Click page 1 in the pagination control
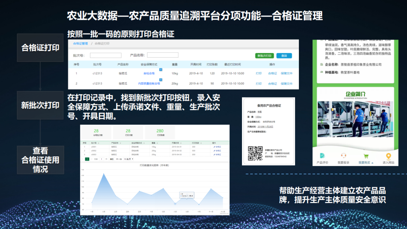This screenshot has width=407, height=229. [87, 159]
